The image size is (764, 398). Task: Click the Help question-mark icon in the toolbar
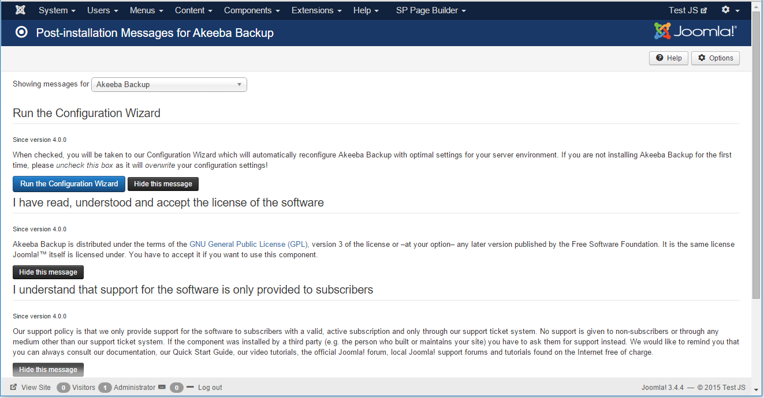coord(660,58)
